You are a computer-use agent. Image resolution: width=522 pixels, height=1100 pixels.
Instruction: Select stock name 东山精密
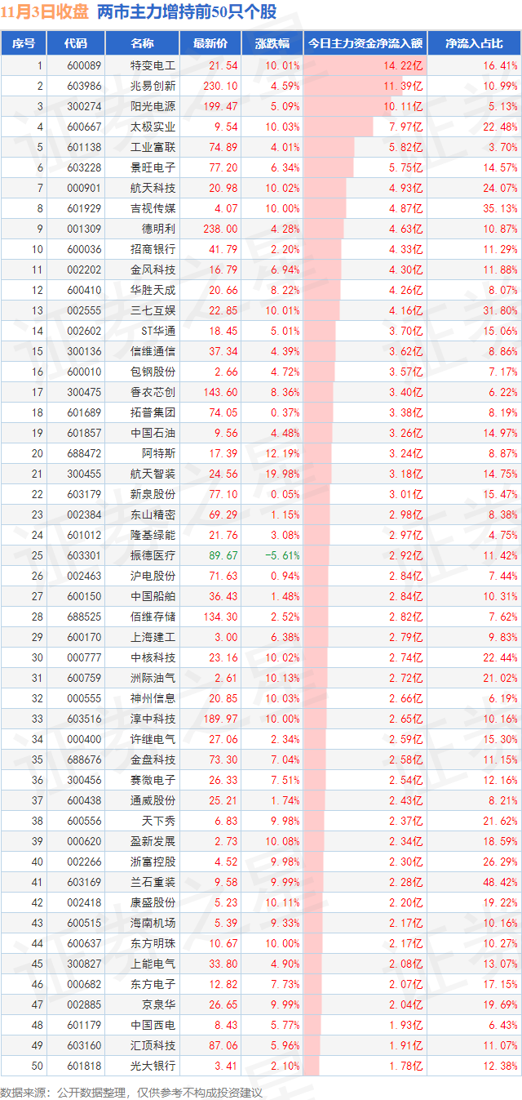153,514
